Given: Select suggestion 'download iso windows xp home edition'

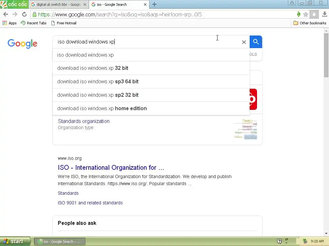Looking at the screenshot, I should (151, 108).
